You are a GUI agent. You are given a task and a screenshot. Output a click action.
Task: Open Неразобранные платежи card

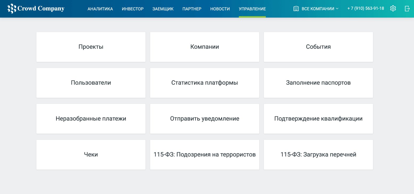click(x=91, y=119)
